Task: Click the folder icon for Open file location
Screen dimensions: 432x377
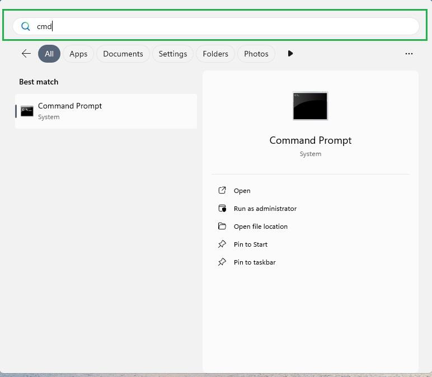Action: click(x=222, y=227)
